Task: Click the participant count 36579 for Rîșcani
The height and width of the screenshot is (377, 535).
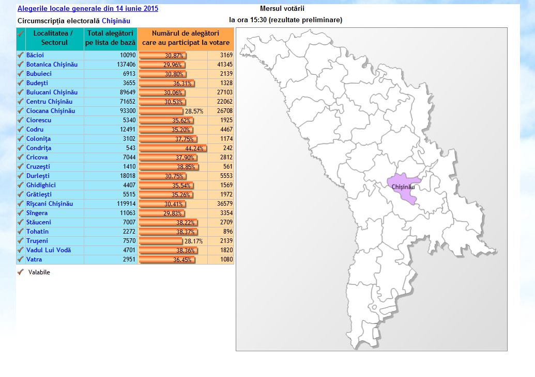Action: pos(225,204)
